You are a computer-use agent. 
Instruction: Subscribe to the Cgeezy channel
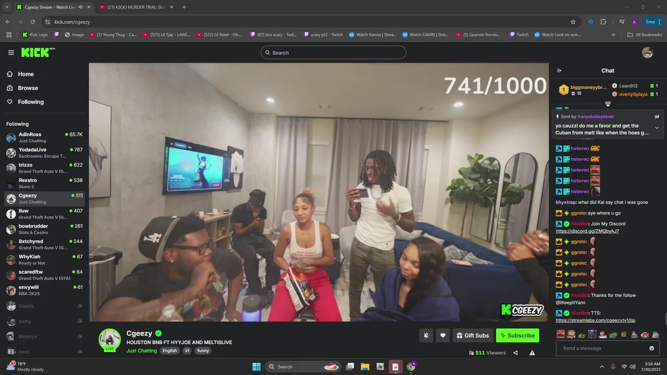(x=517, y=335)
